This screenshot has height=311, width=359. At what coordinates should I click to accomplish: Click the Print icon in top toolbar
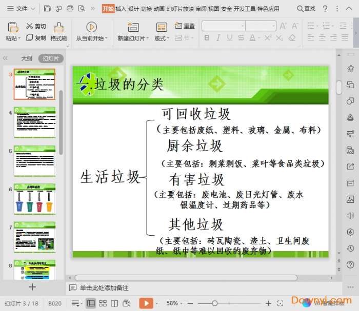70,9
